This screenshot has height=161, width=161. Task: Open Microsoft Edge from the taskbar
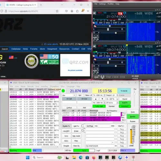point(80,157)
